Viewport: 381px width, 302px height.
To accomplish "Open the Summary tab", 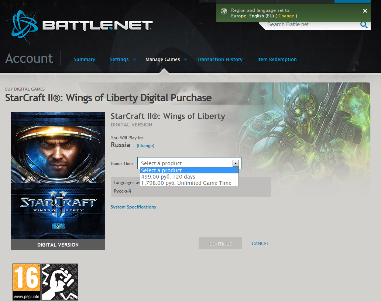I will pos(84,60).
